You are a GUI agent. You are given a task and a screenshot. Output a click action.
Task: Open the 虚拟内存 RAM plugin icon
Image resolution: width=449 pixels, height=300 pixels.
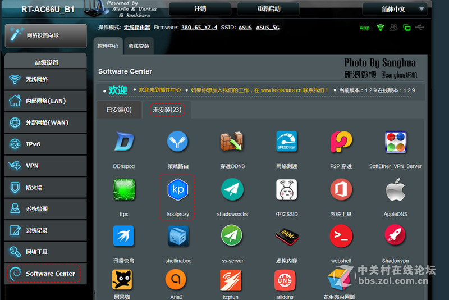click(287, 237)
